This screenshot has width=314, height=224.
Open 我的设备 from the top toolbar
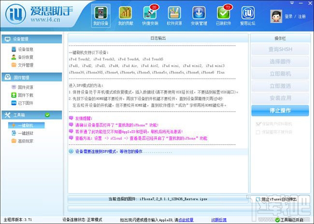coord(101,15)
